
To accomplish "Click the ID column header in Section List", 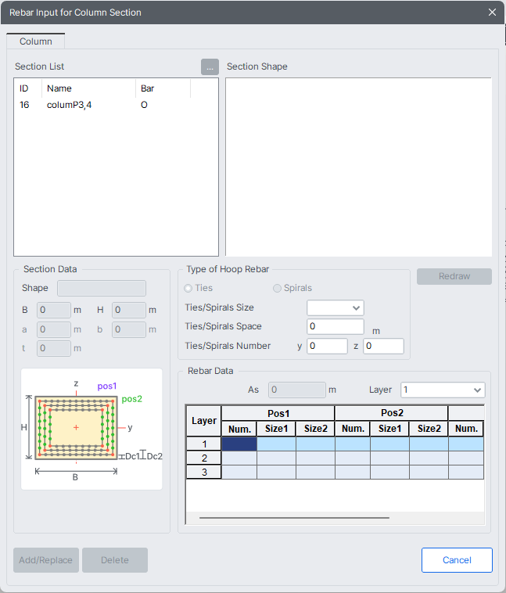I will point(27,88).
